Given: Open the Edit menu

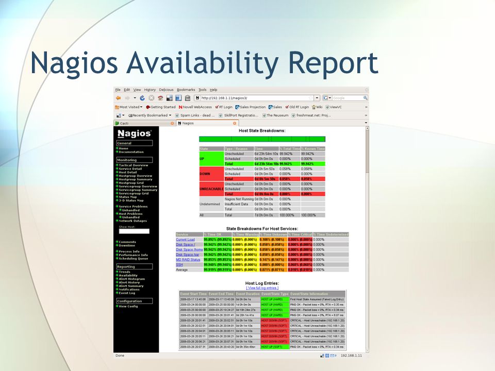Looking at the screenshot, I should point(127,90).
